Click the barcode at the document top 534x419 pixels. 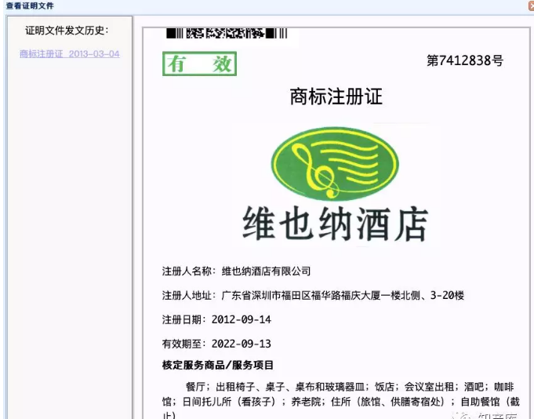click(x=227, y=34)
